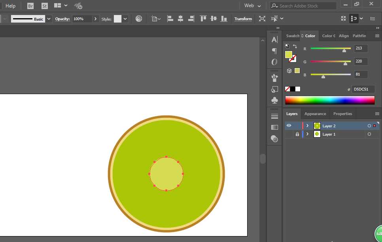This screenshot has height=242, width=382.
Task: Click the target circle for Layer 1
Action: point(369,134)
